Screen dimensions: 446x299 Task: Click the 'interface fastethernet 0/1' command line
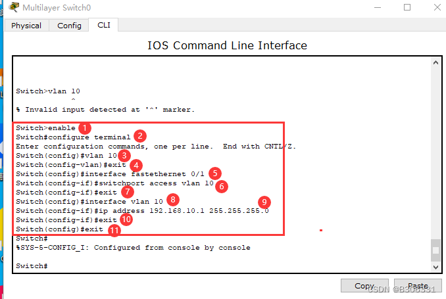[110, 174]
